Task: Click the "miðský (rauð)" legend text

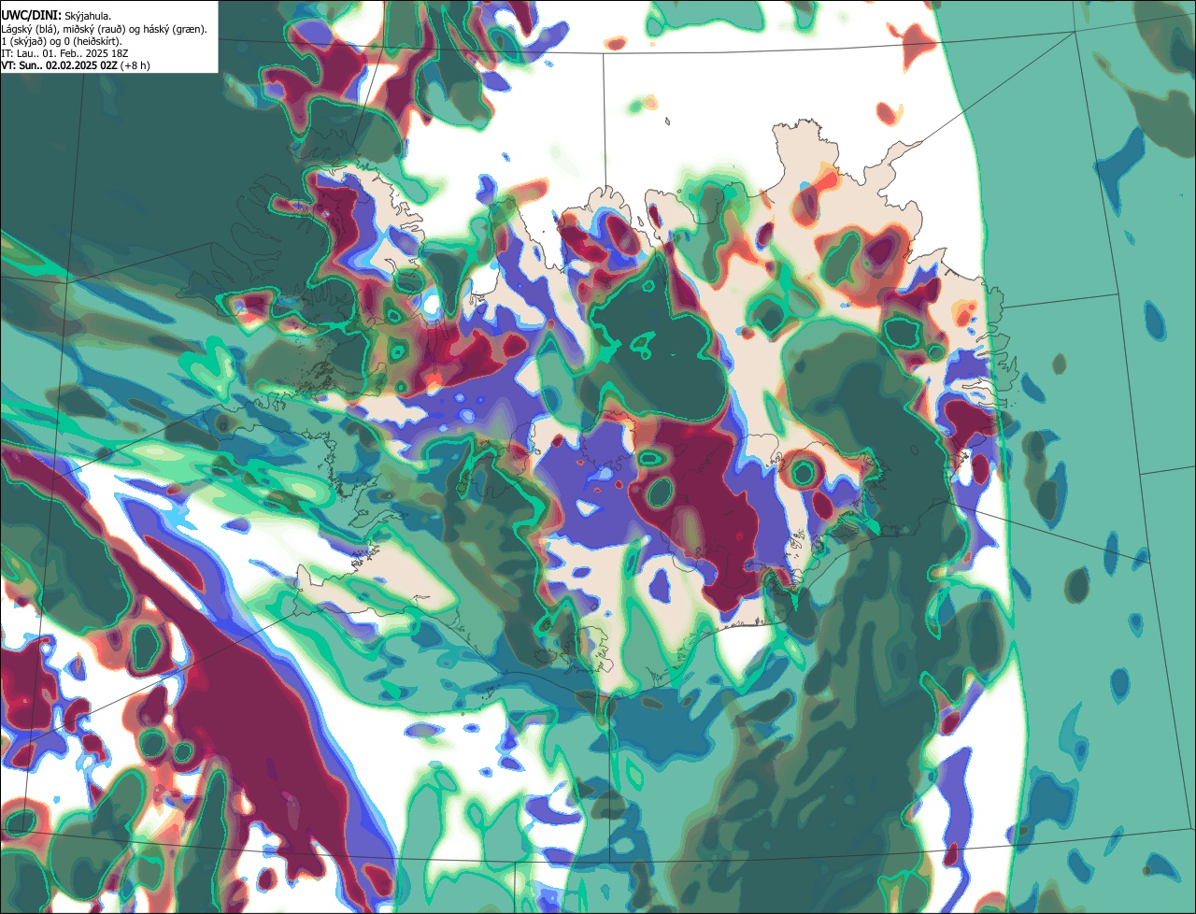Action: click(x=93, y=29)
